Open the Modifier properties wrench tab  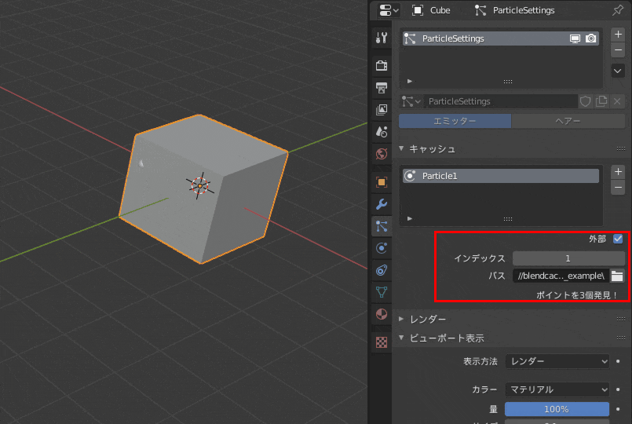382,204
